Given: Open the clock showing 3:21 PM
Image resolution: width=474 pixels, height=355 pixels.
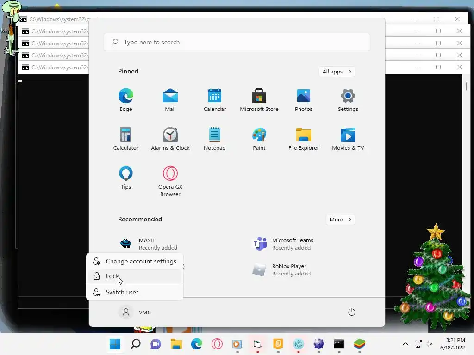Looking at the screenshot, I should (452, 344).
